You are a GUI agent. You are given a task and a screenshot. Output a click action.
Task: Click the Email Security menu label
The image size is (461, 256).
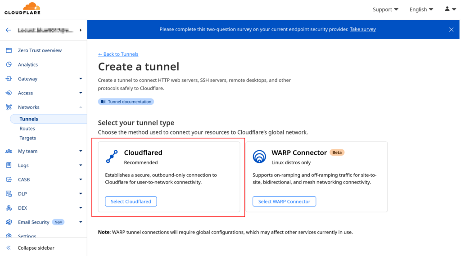(33, 222)
